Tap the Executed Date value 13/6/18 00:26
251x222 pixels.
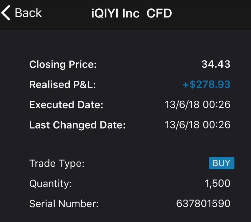coord(198,105)
